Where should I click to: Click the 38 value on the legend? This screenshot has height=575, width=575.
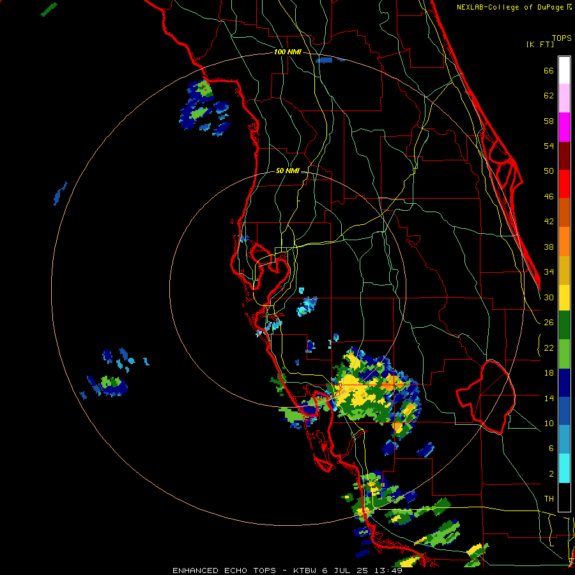(x=549, y=247)
